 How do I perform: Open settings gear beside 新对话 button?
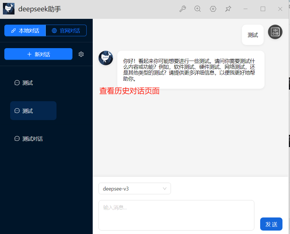[81, 54]
